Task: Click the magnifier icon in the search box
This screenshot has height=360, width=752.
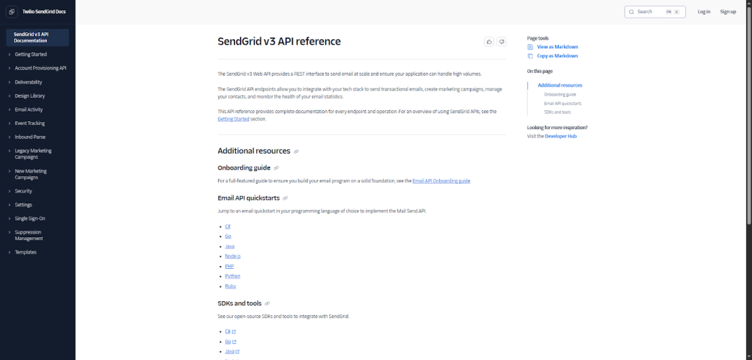Action: click(631, 12)
